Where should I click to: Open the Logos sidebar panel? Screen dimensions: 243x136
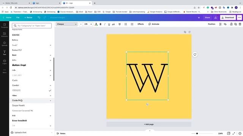pos(5,62)
